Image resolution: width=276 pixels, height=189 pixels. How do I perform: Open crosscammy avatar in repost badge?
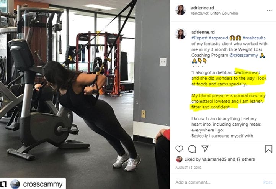[x=15, y=184]
